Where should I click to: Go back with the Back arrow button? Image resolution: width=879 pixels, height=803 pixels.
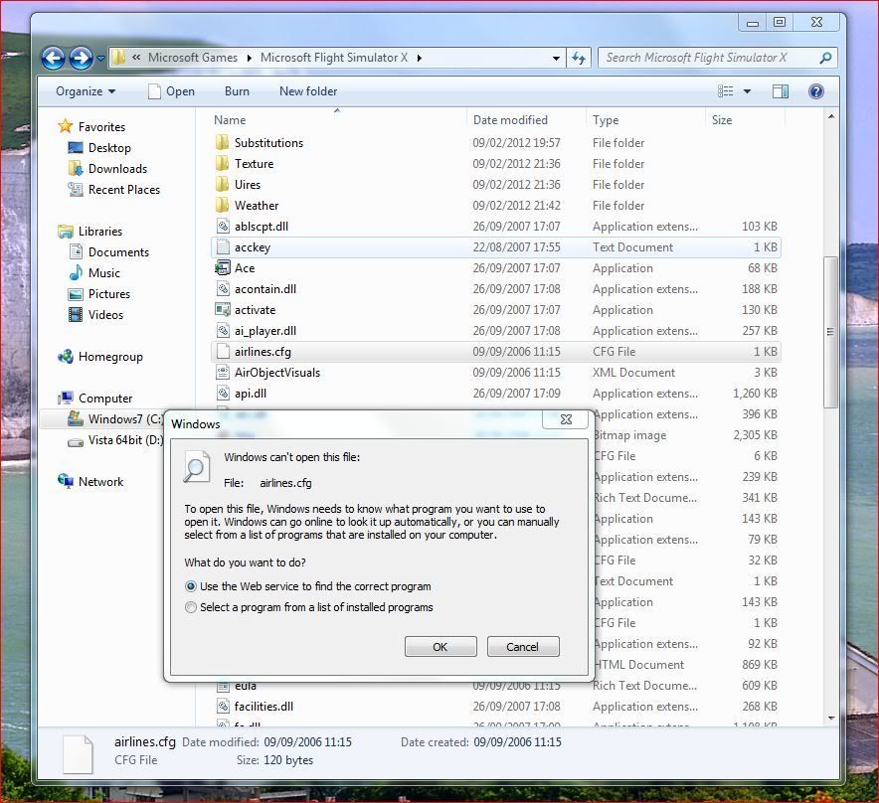point(54,59)
